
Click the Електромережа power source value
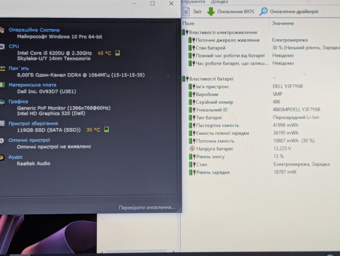pyautogui.click(x=290, y=40)
